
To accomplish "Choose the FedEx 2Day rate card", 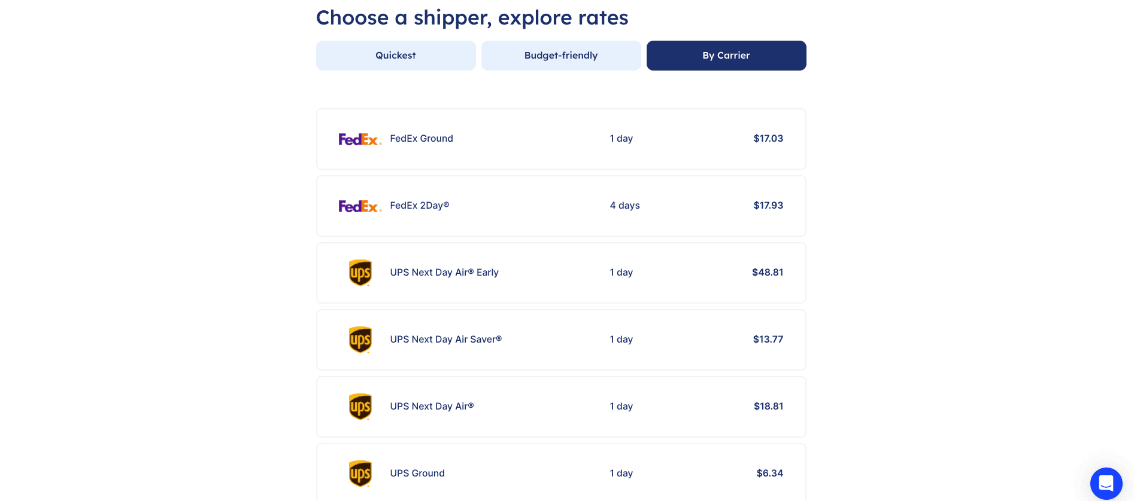I will pyautogui.click(x=561, y=206).
